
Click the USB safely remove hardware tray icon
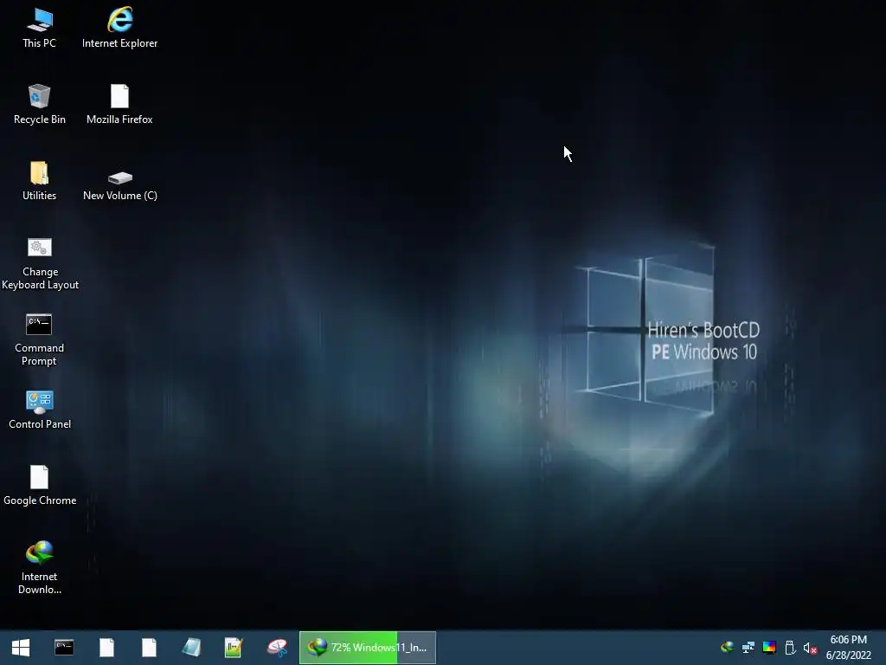click(790, 647)
